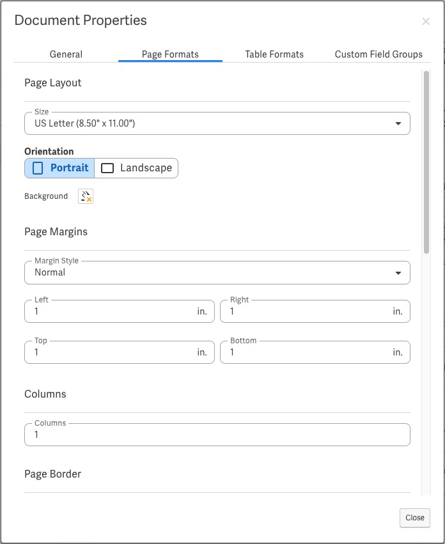Click the Page Margins section heading
The height and width of the screenshot is (544, 445).
tap(56, 232)
